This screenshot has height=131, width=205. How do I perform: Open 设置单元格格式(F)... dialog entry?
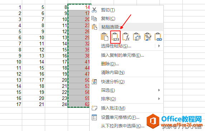120,117
